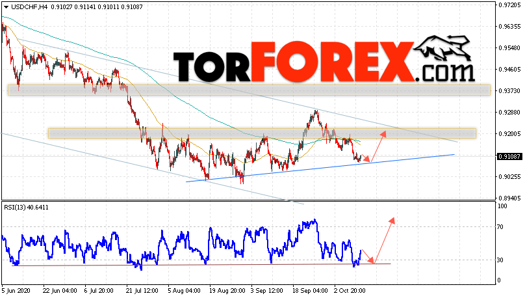Open the USDCHF,H4 chart dropdown arrow

pos(6,7)
